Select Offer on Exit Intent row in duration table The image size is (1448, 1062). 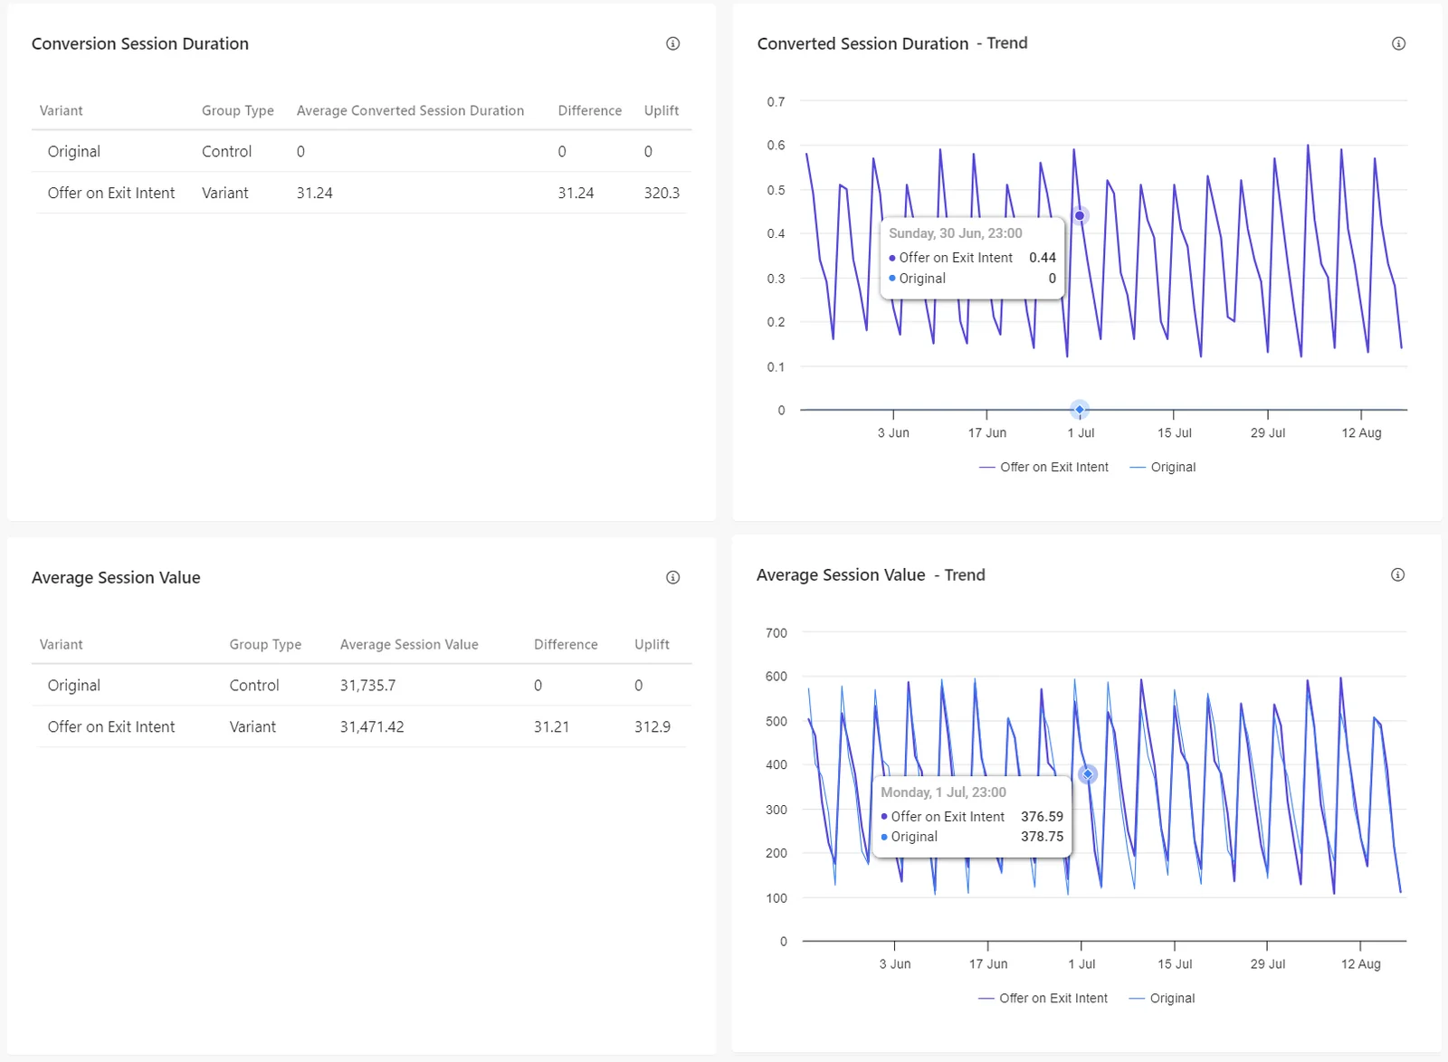362,193
